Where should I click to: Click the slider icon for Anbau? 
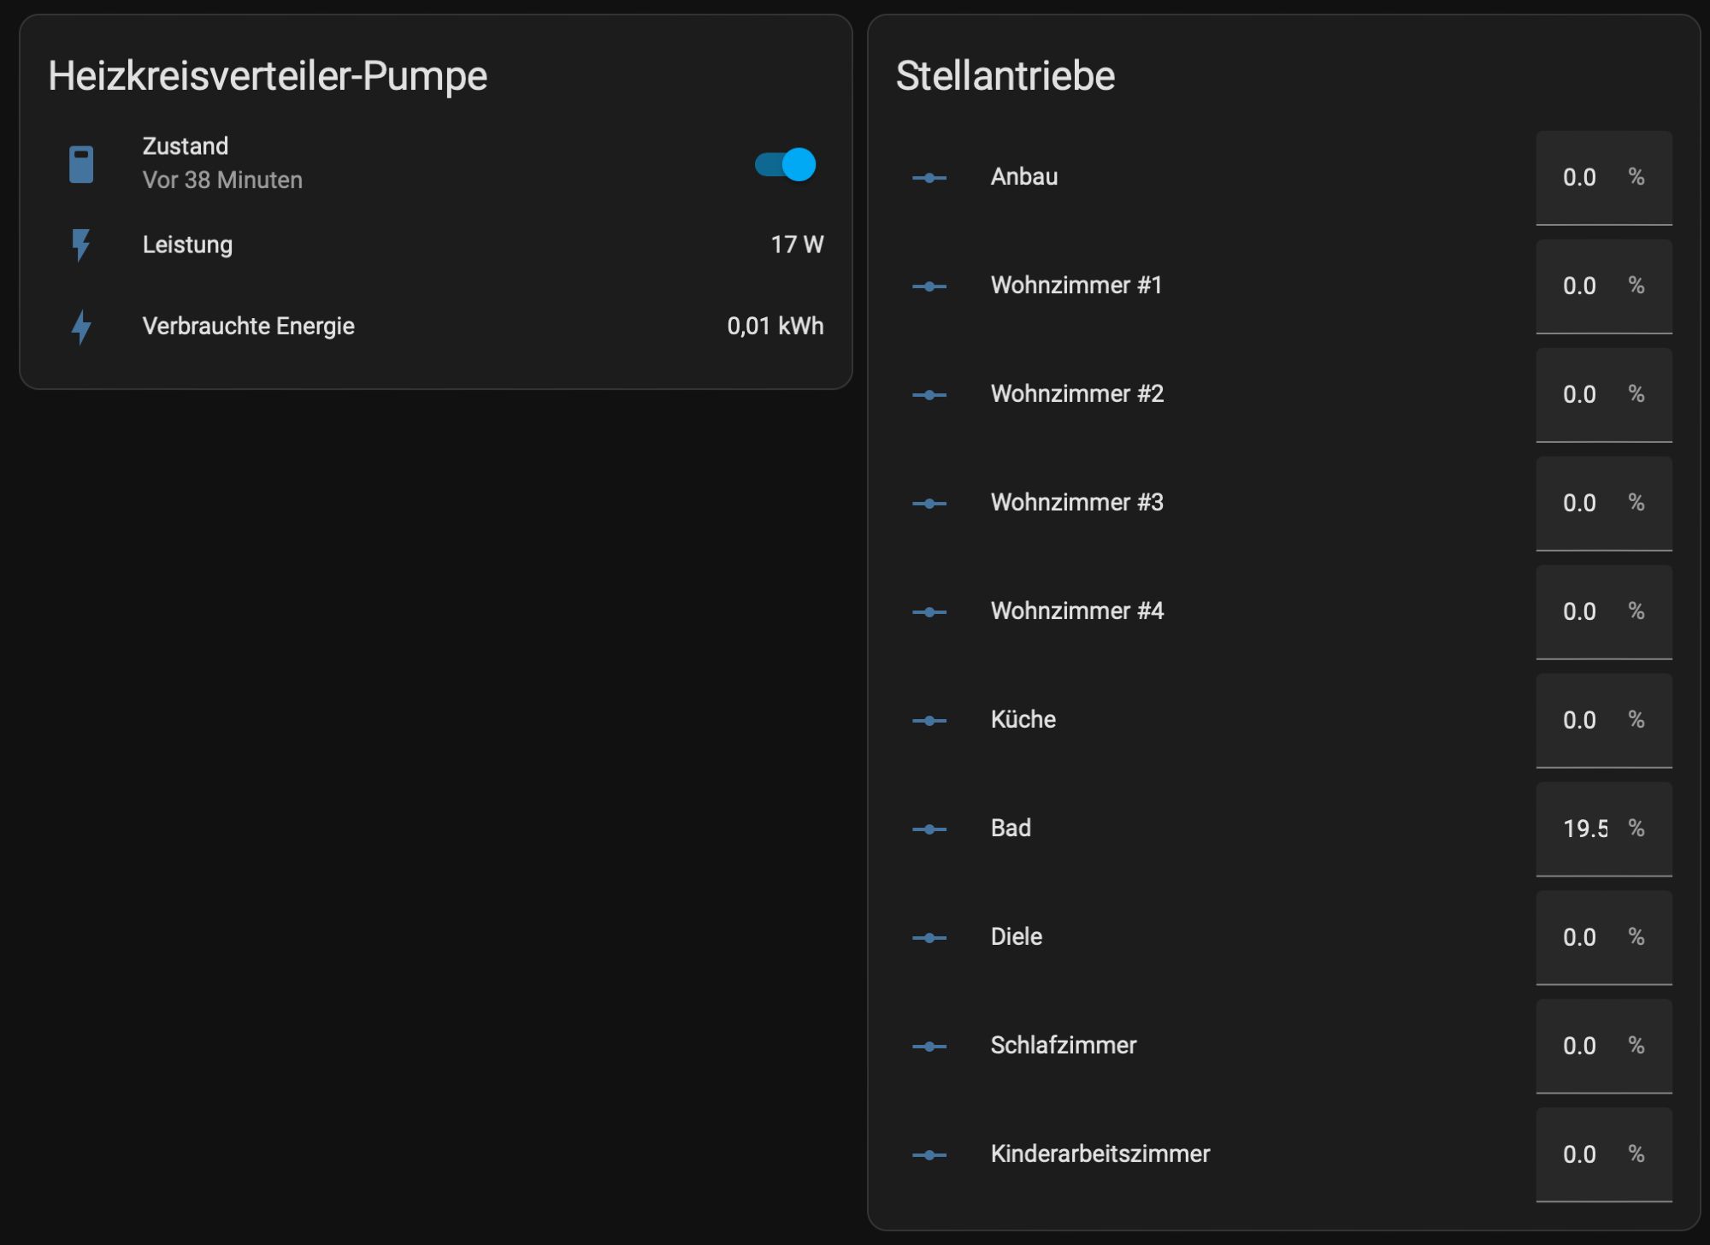929,178
